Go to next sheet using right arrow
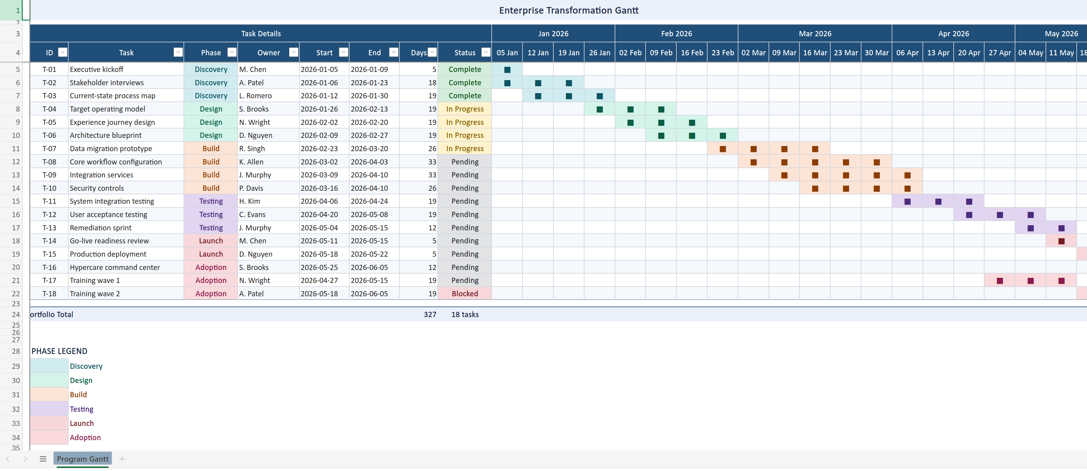The image size is (1087, 471). [25, 459]
